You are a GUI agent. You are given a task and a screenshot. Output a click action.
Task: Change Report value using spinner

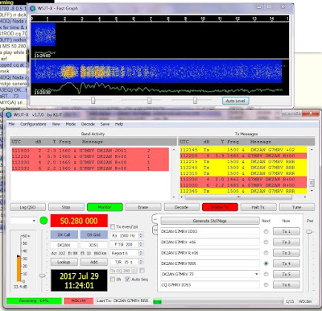(141, 253)
